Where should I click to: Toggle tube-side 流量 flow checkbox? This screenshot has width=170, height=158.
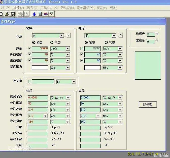[29, 48]
